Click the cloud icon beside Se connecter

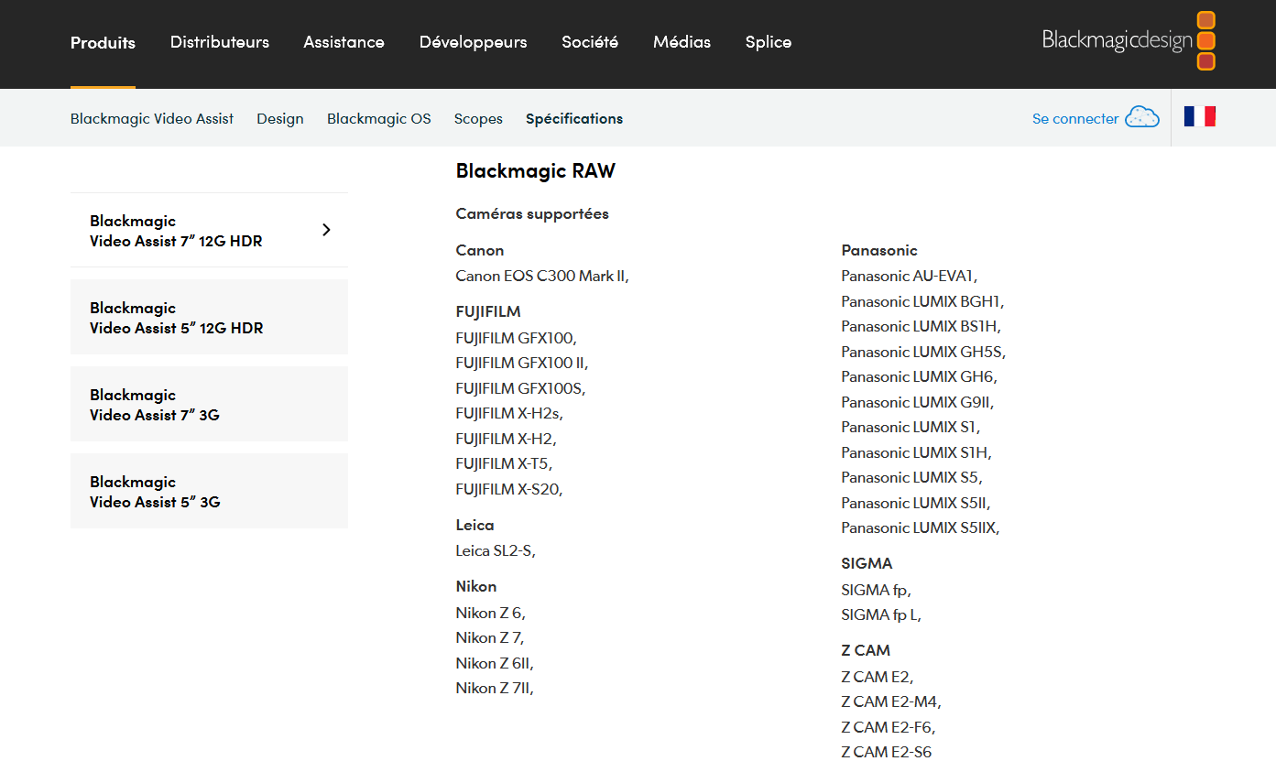click(x=1142, y=117)
